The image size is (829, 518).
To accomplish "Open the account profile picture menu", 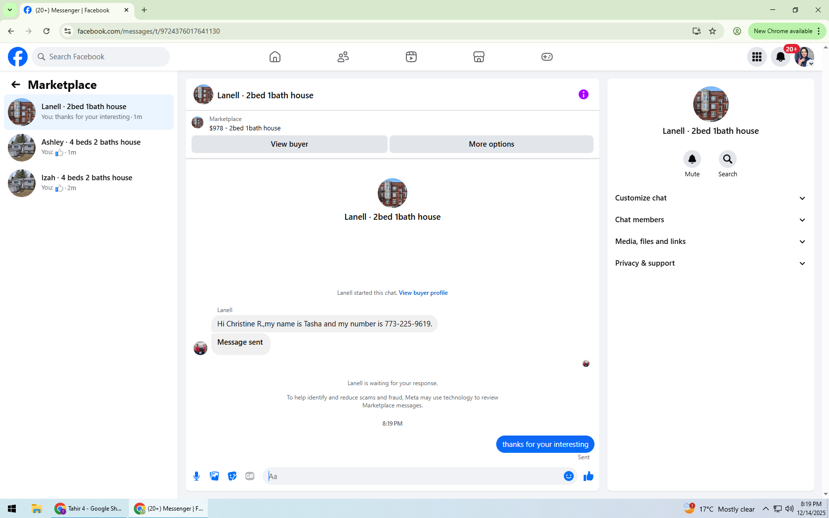I will coord(804,57).
